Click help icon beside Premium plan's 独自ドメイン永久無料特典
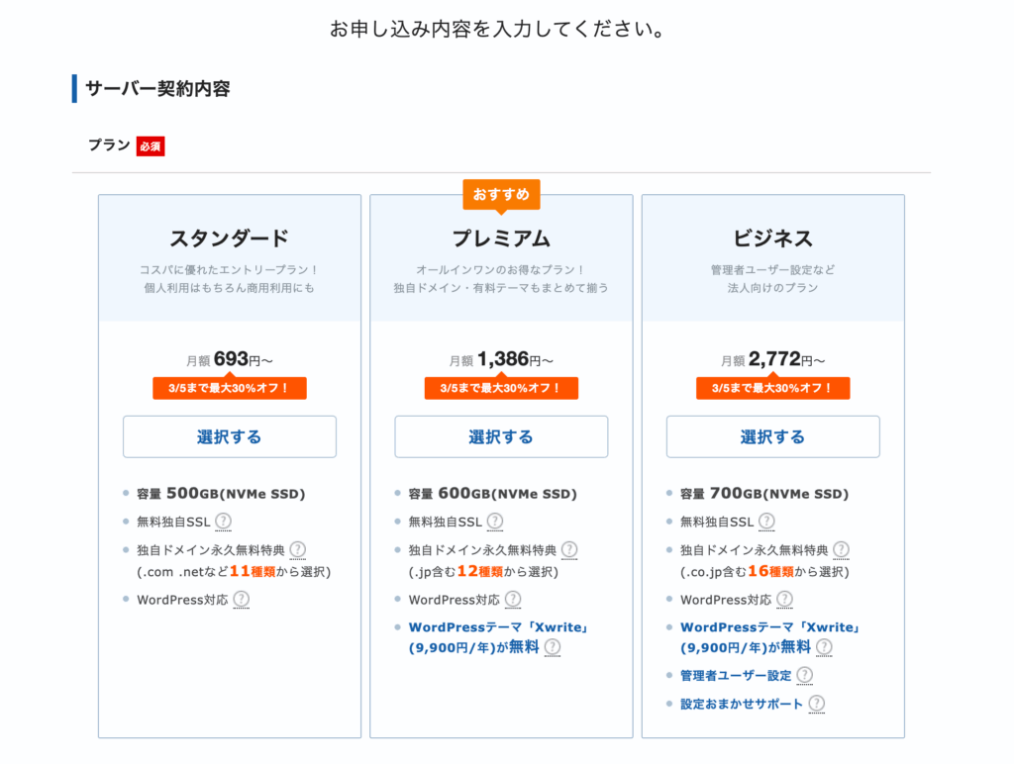 pyautogui.click(x=569, y=549)
